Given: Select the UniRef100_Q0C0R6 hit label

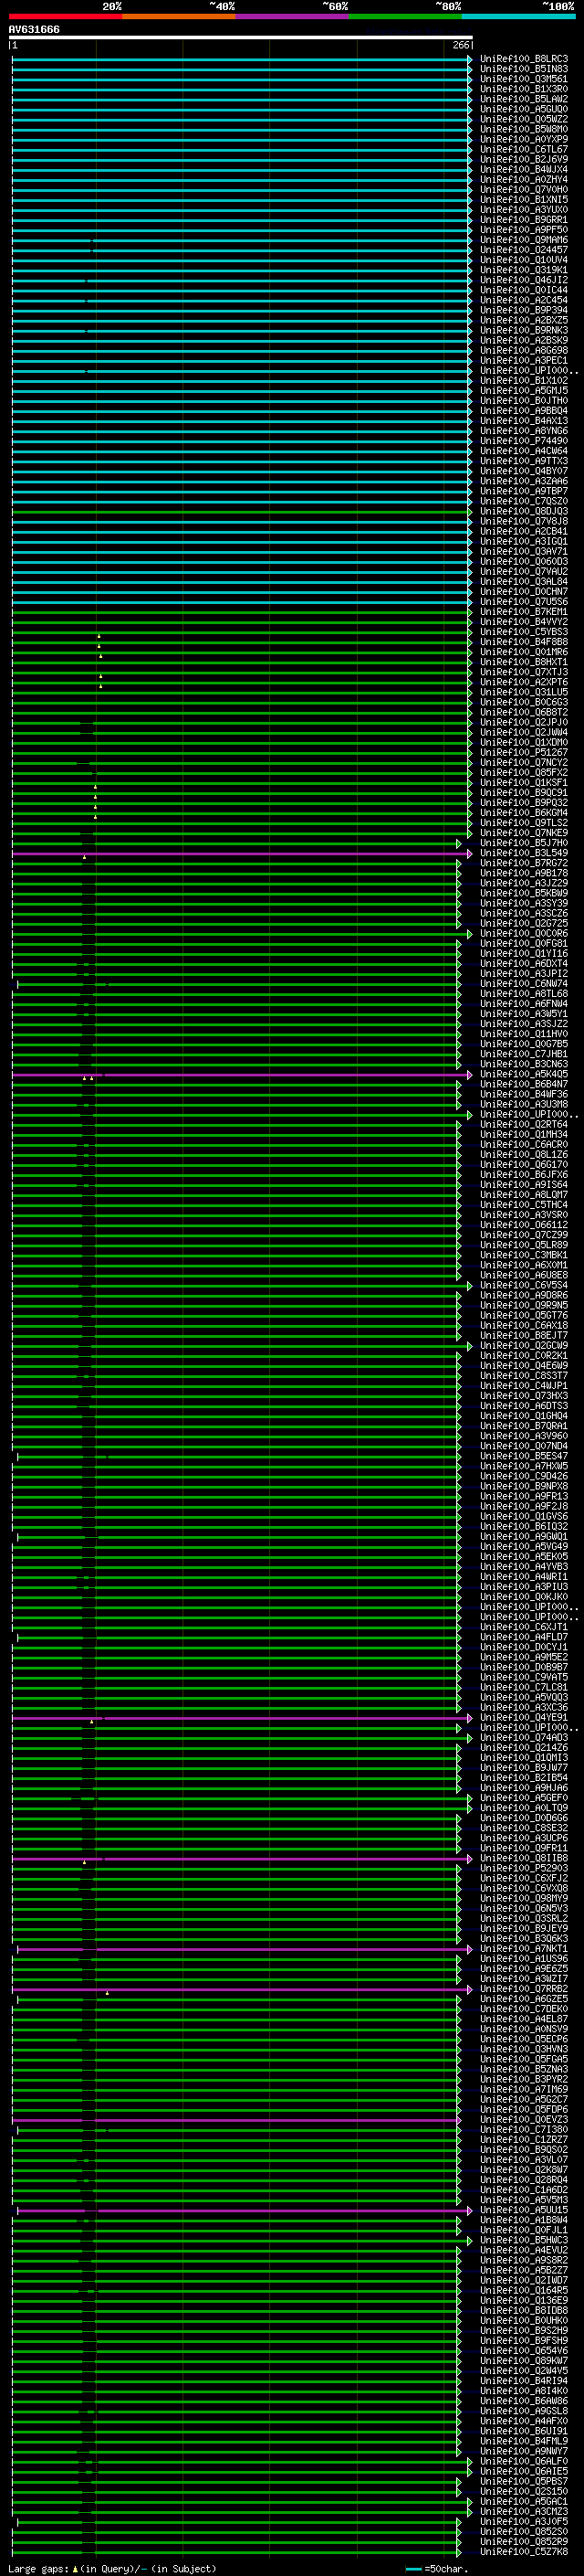Looking at the screenshot, I should 524,933.
